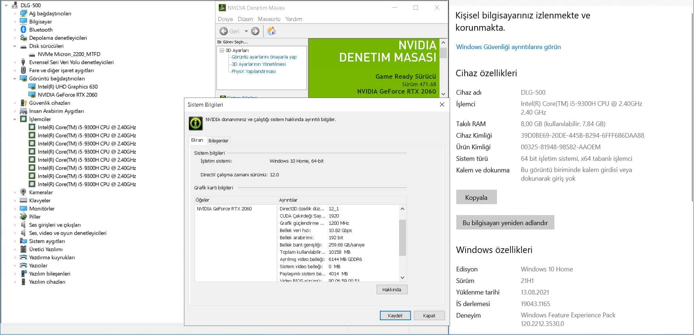Click the Kameralar camera icon
The width and height of the screenshot is (694, 335).
23,192
